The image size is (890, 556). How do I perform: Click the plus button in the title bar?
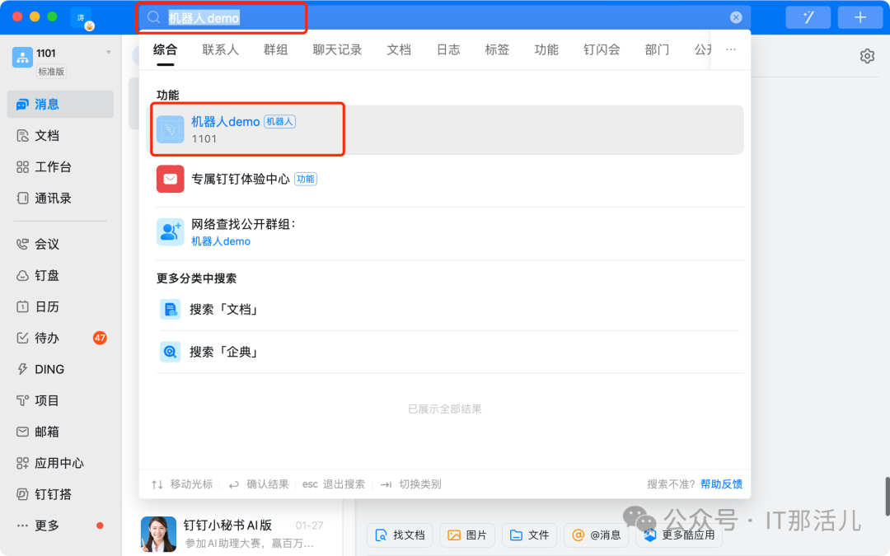click(860, 17)
